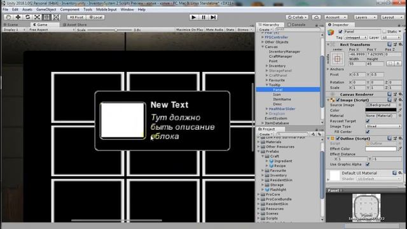The width and height of the screenshot is (407, 229).
Task: Toggle Fill Center checkbox
Action: pos(368,132)
